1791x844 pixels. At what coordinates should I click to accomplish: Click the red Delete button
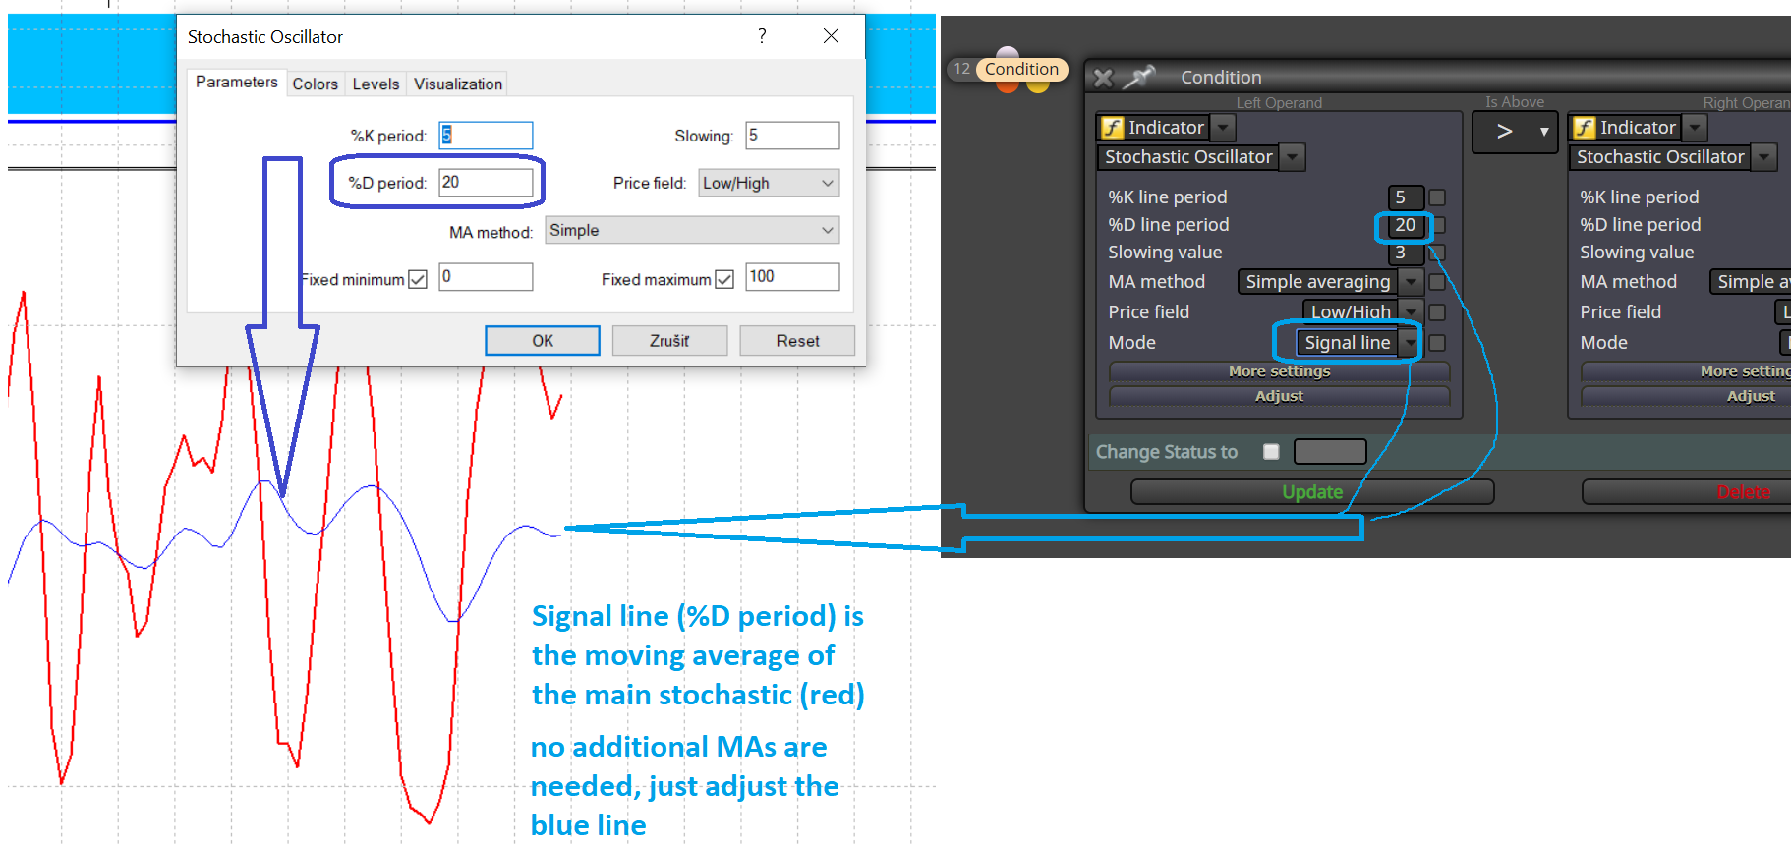point(1687,492)
